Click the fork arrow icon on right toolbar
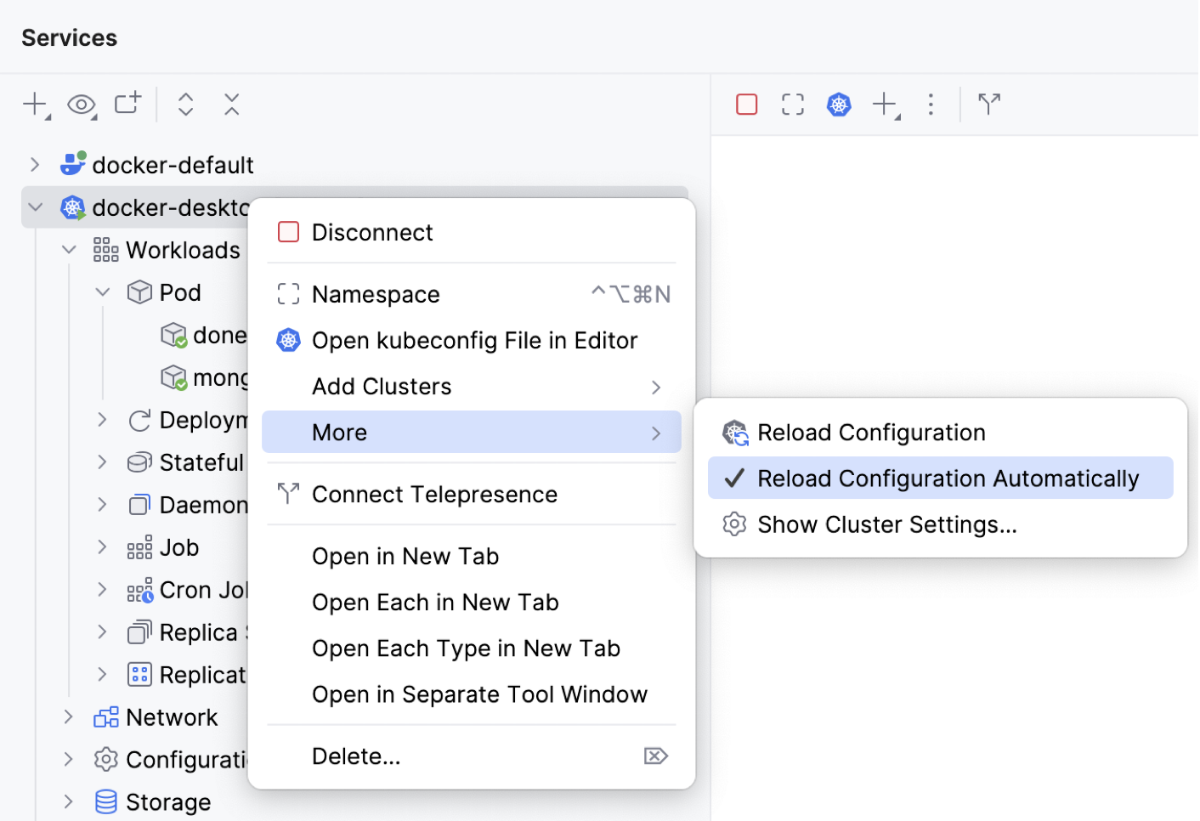1200x821 pixels. coord(988,104)
